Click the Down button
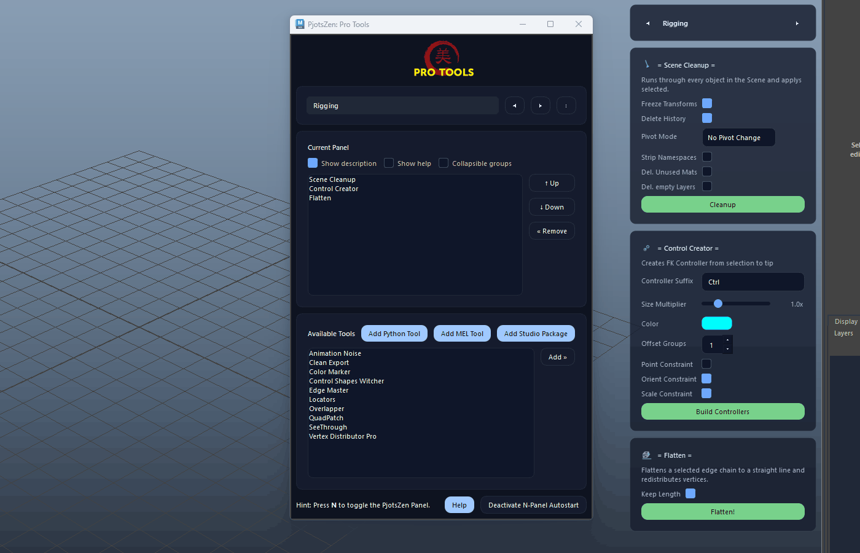Screen dimensions: 860x553 point(552,207)
